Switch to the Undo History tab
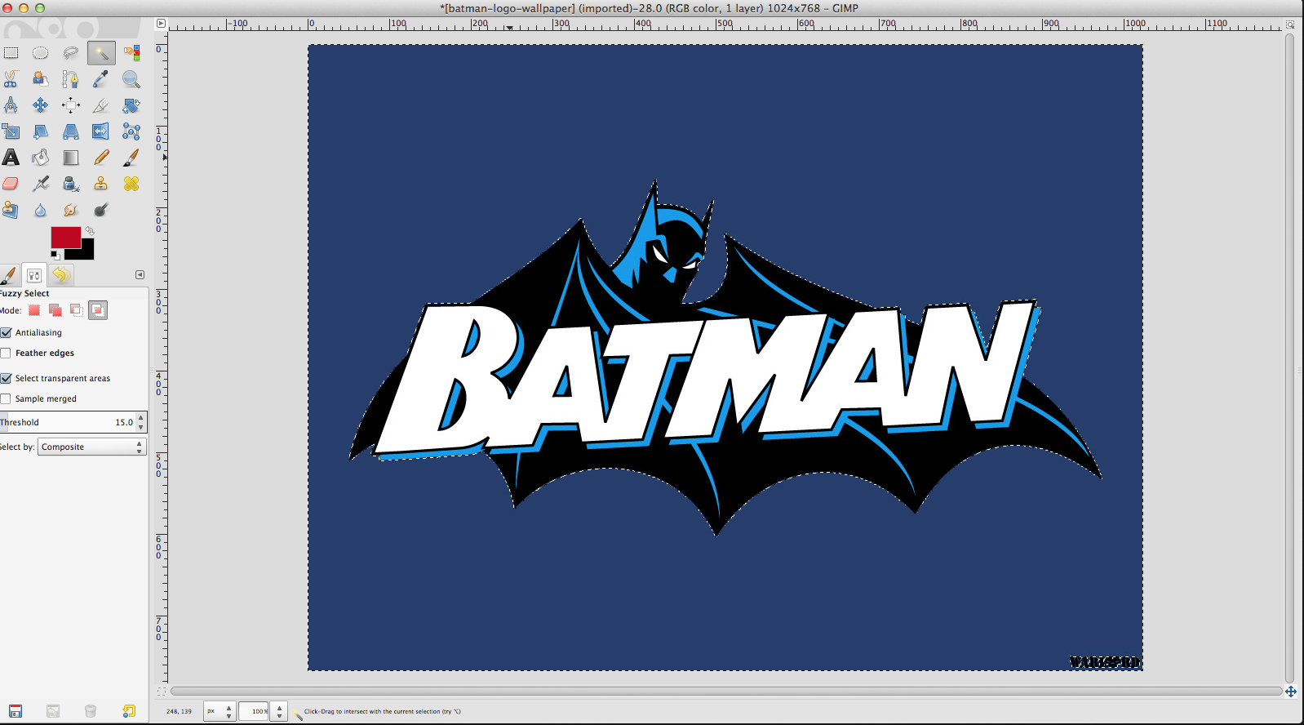This screenshot has width=1304, height=725. tap(61, 275)
